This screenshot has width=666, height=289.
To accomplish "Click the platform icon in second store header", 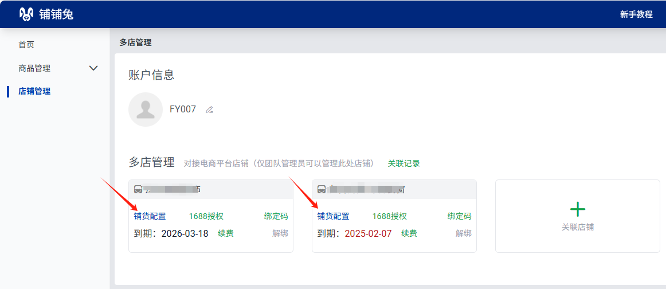I will point(322,189).
